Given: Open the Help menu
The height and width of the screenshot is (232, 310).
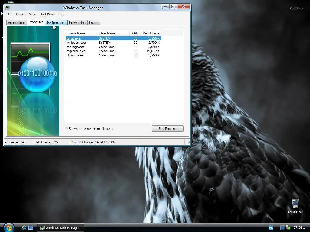Looking at the screenshot, I should [x=62, y=14].
